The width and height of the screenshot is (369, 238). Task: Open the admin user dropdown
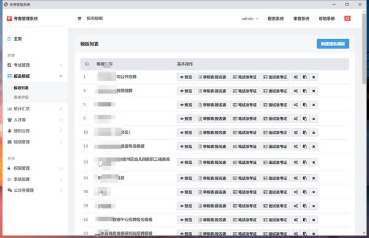(250, 18)
